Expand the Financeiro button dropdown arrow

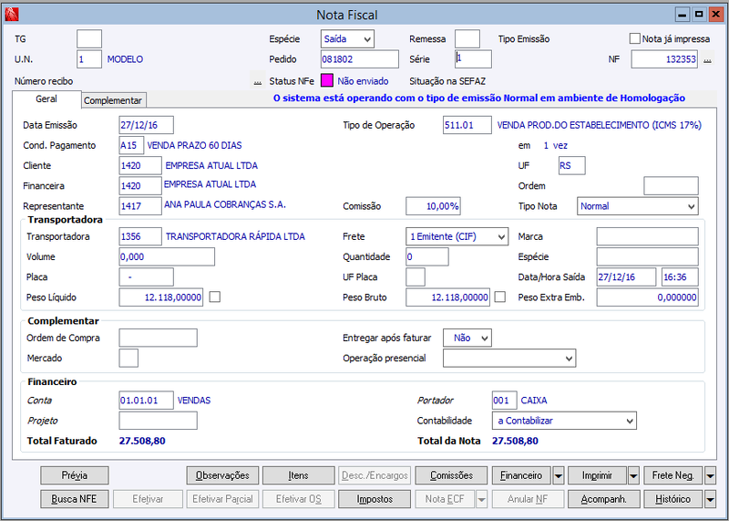click(x=559, y=476)
